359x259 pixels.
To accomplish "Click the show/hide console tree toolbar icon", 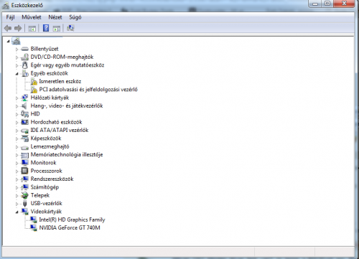I will [x=32, y=29].
